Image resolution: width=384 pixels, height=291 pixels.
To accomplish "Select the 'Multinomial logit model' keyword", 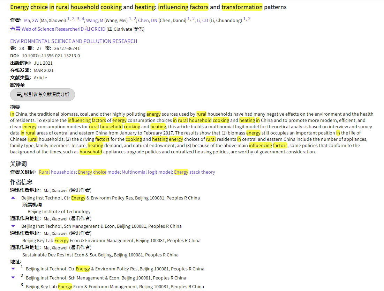I will [147, 172].
